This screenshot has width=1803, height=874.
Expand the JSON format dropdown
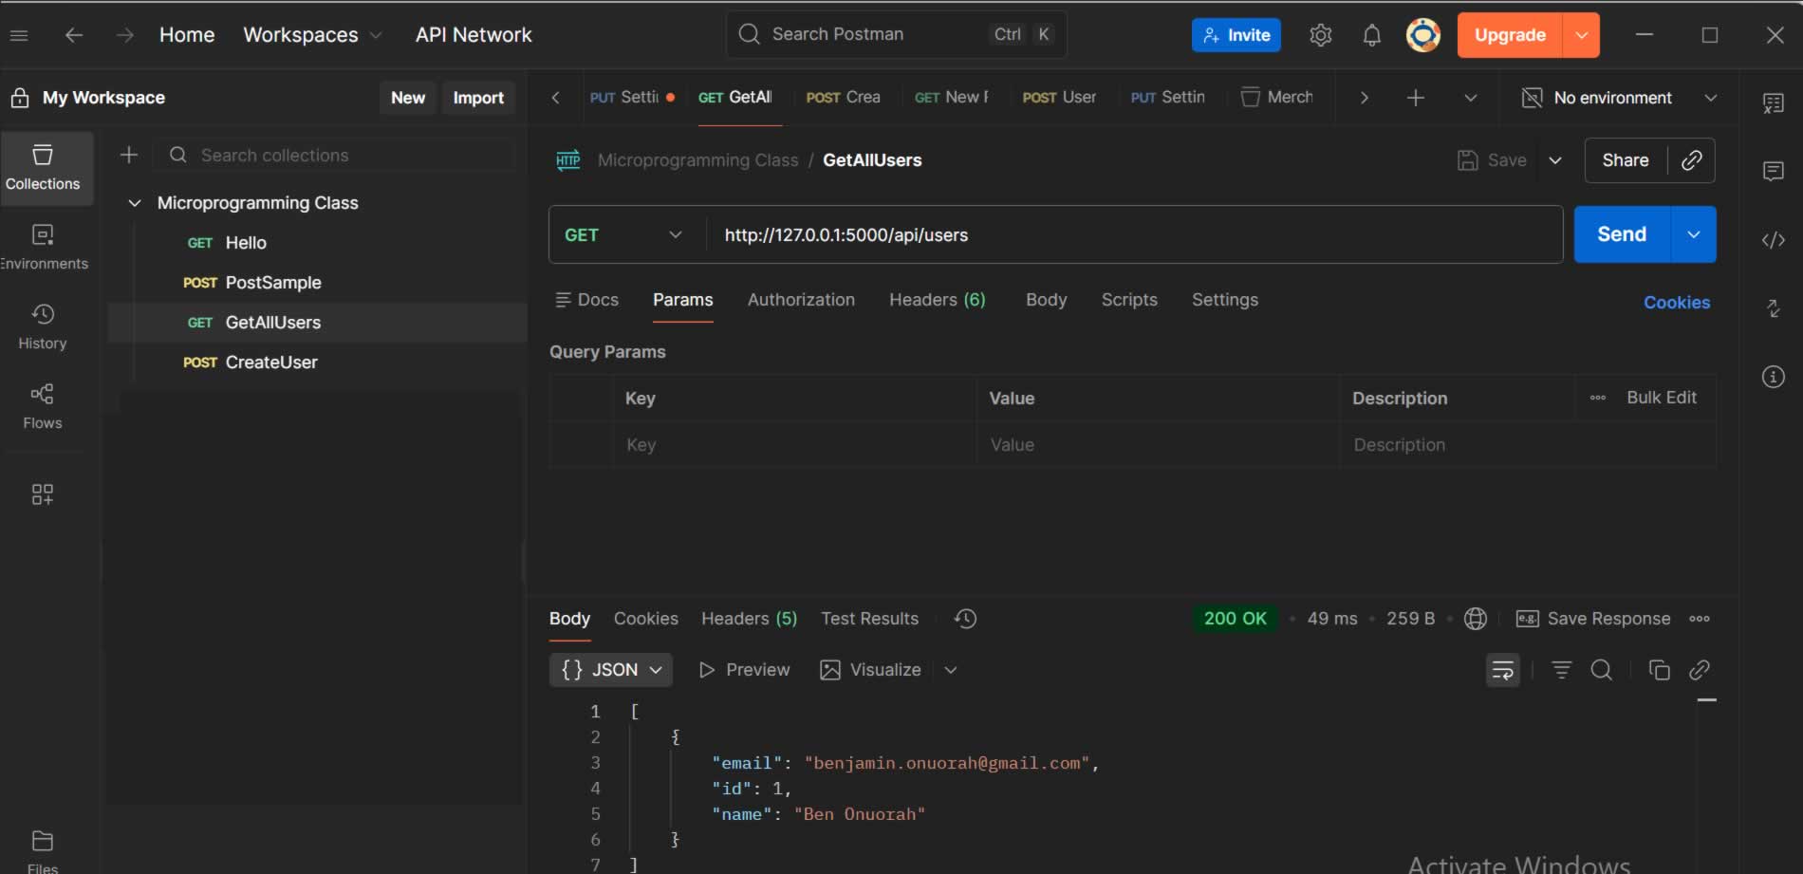(x=611, y=670)
